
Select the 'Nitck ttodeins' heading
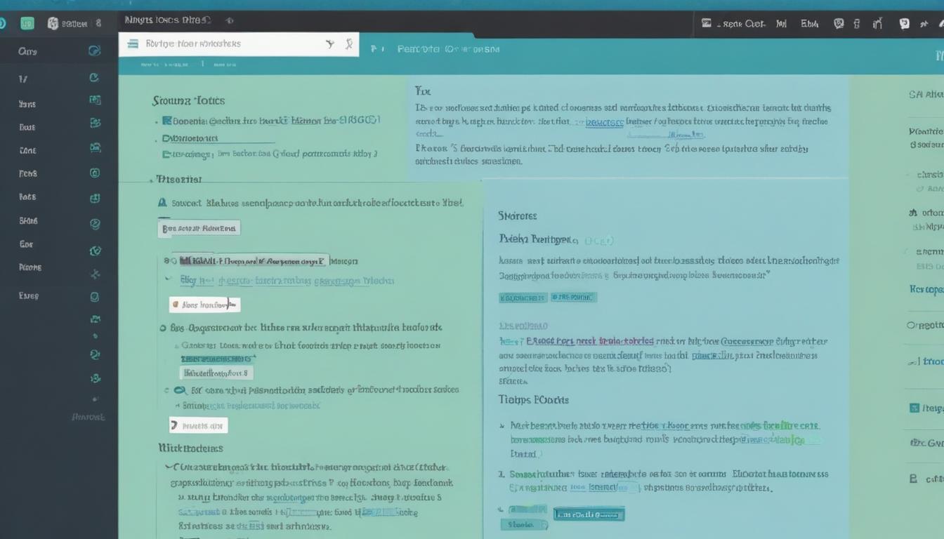pyautogui.click(x=190, y=447)
